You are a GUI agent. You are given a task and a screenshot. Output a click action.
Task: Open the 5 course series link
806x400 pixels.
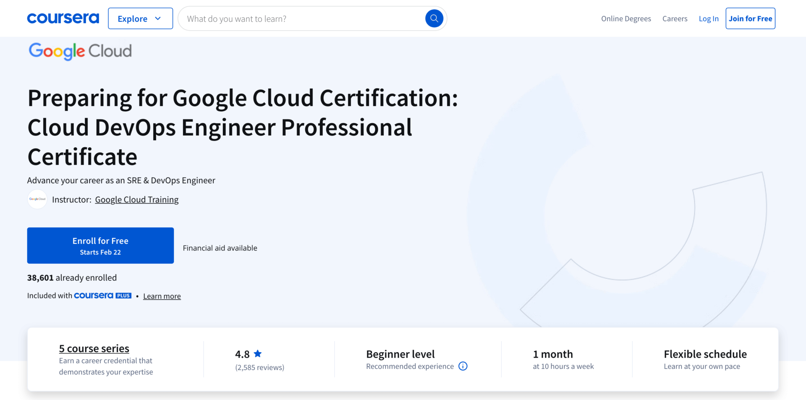(94, 348)
